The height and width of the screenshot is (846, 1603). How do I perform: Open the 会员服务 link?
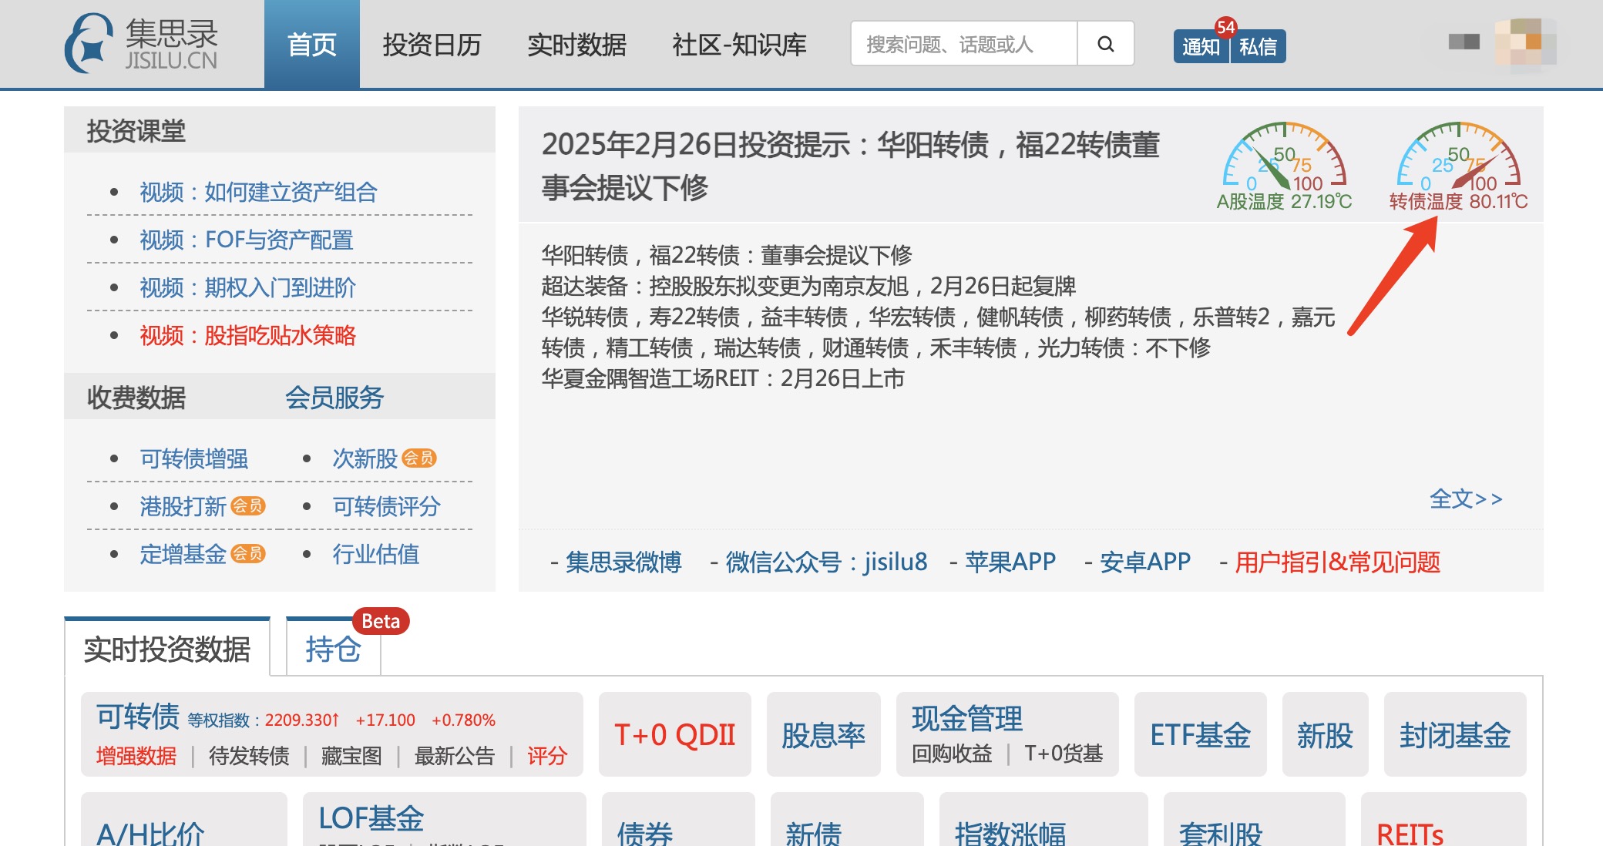coord(334,398)
